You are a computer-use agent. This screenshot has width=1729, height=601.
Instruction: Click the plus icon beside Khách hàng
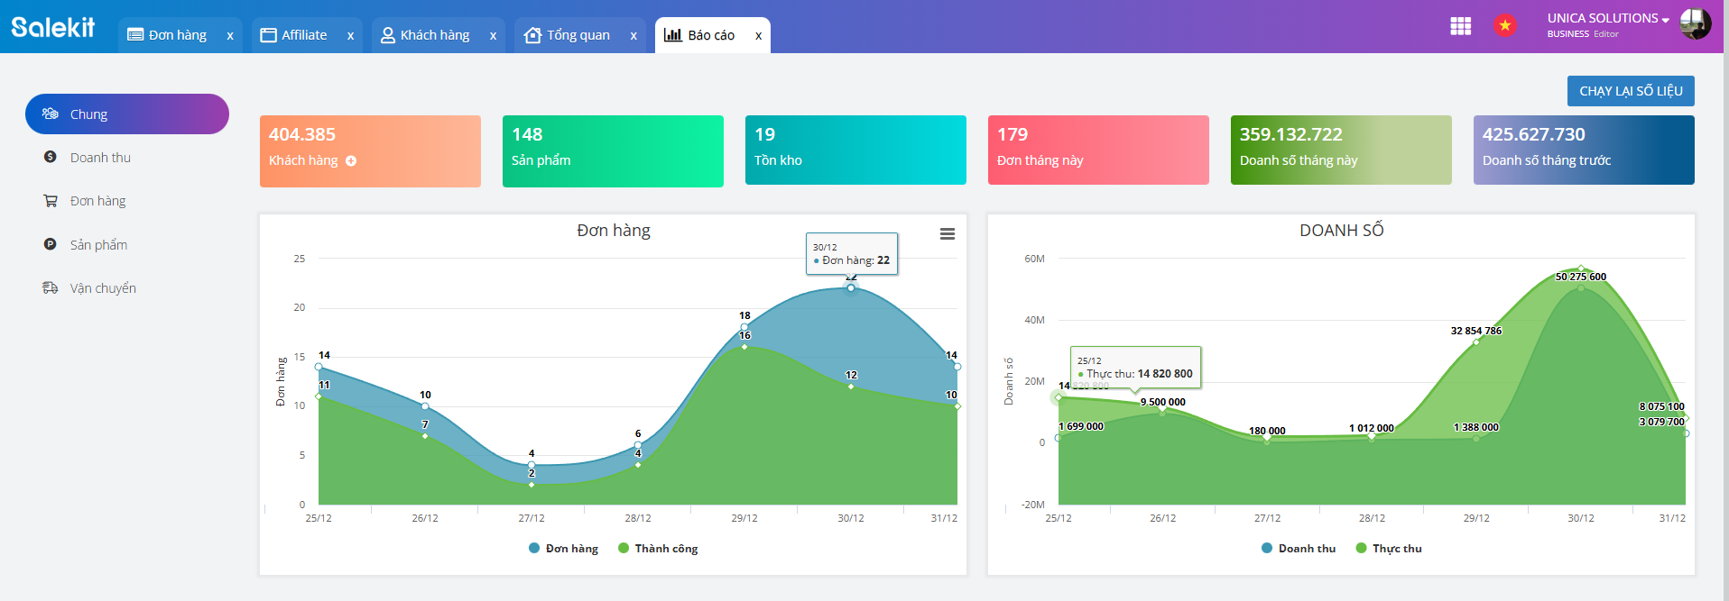(351, 161)
